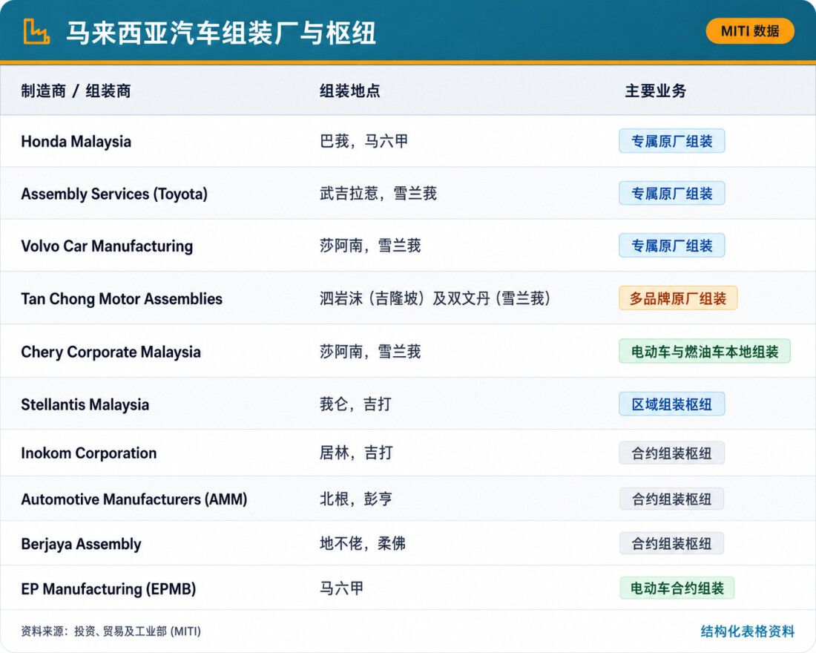Screen dimensions: 816x653
Task: Select the 制造商 / 组装商 column header
Action: click(x=76, y=91)
